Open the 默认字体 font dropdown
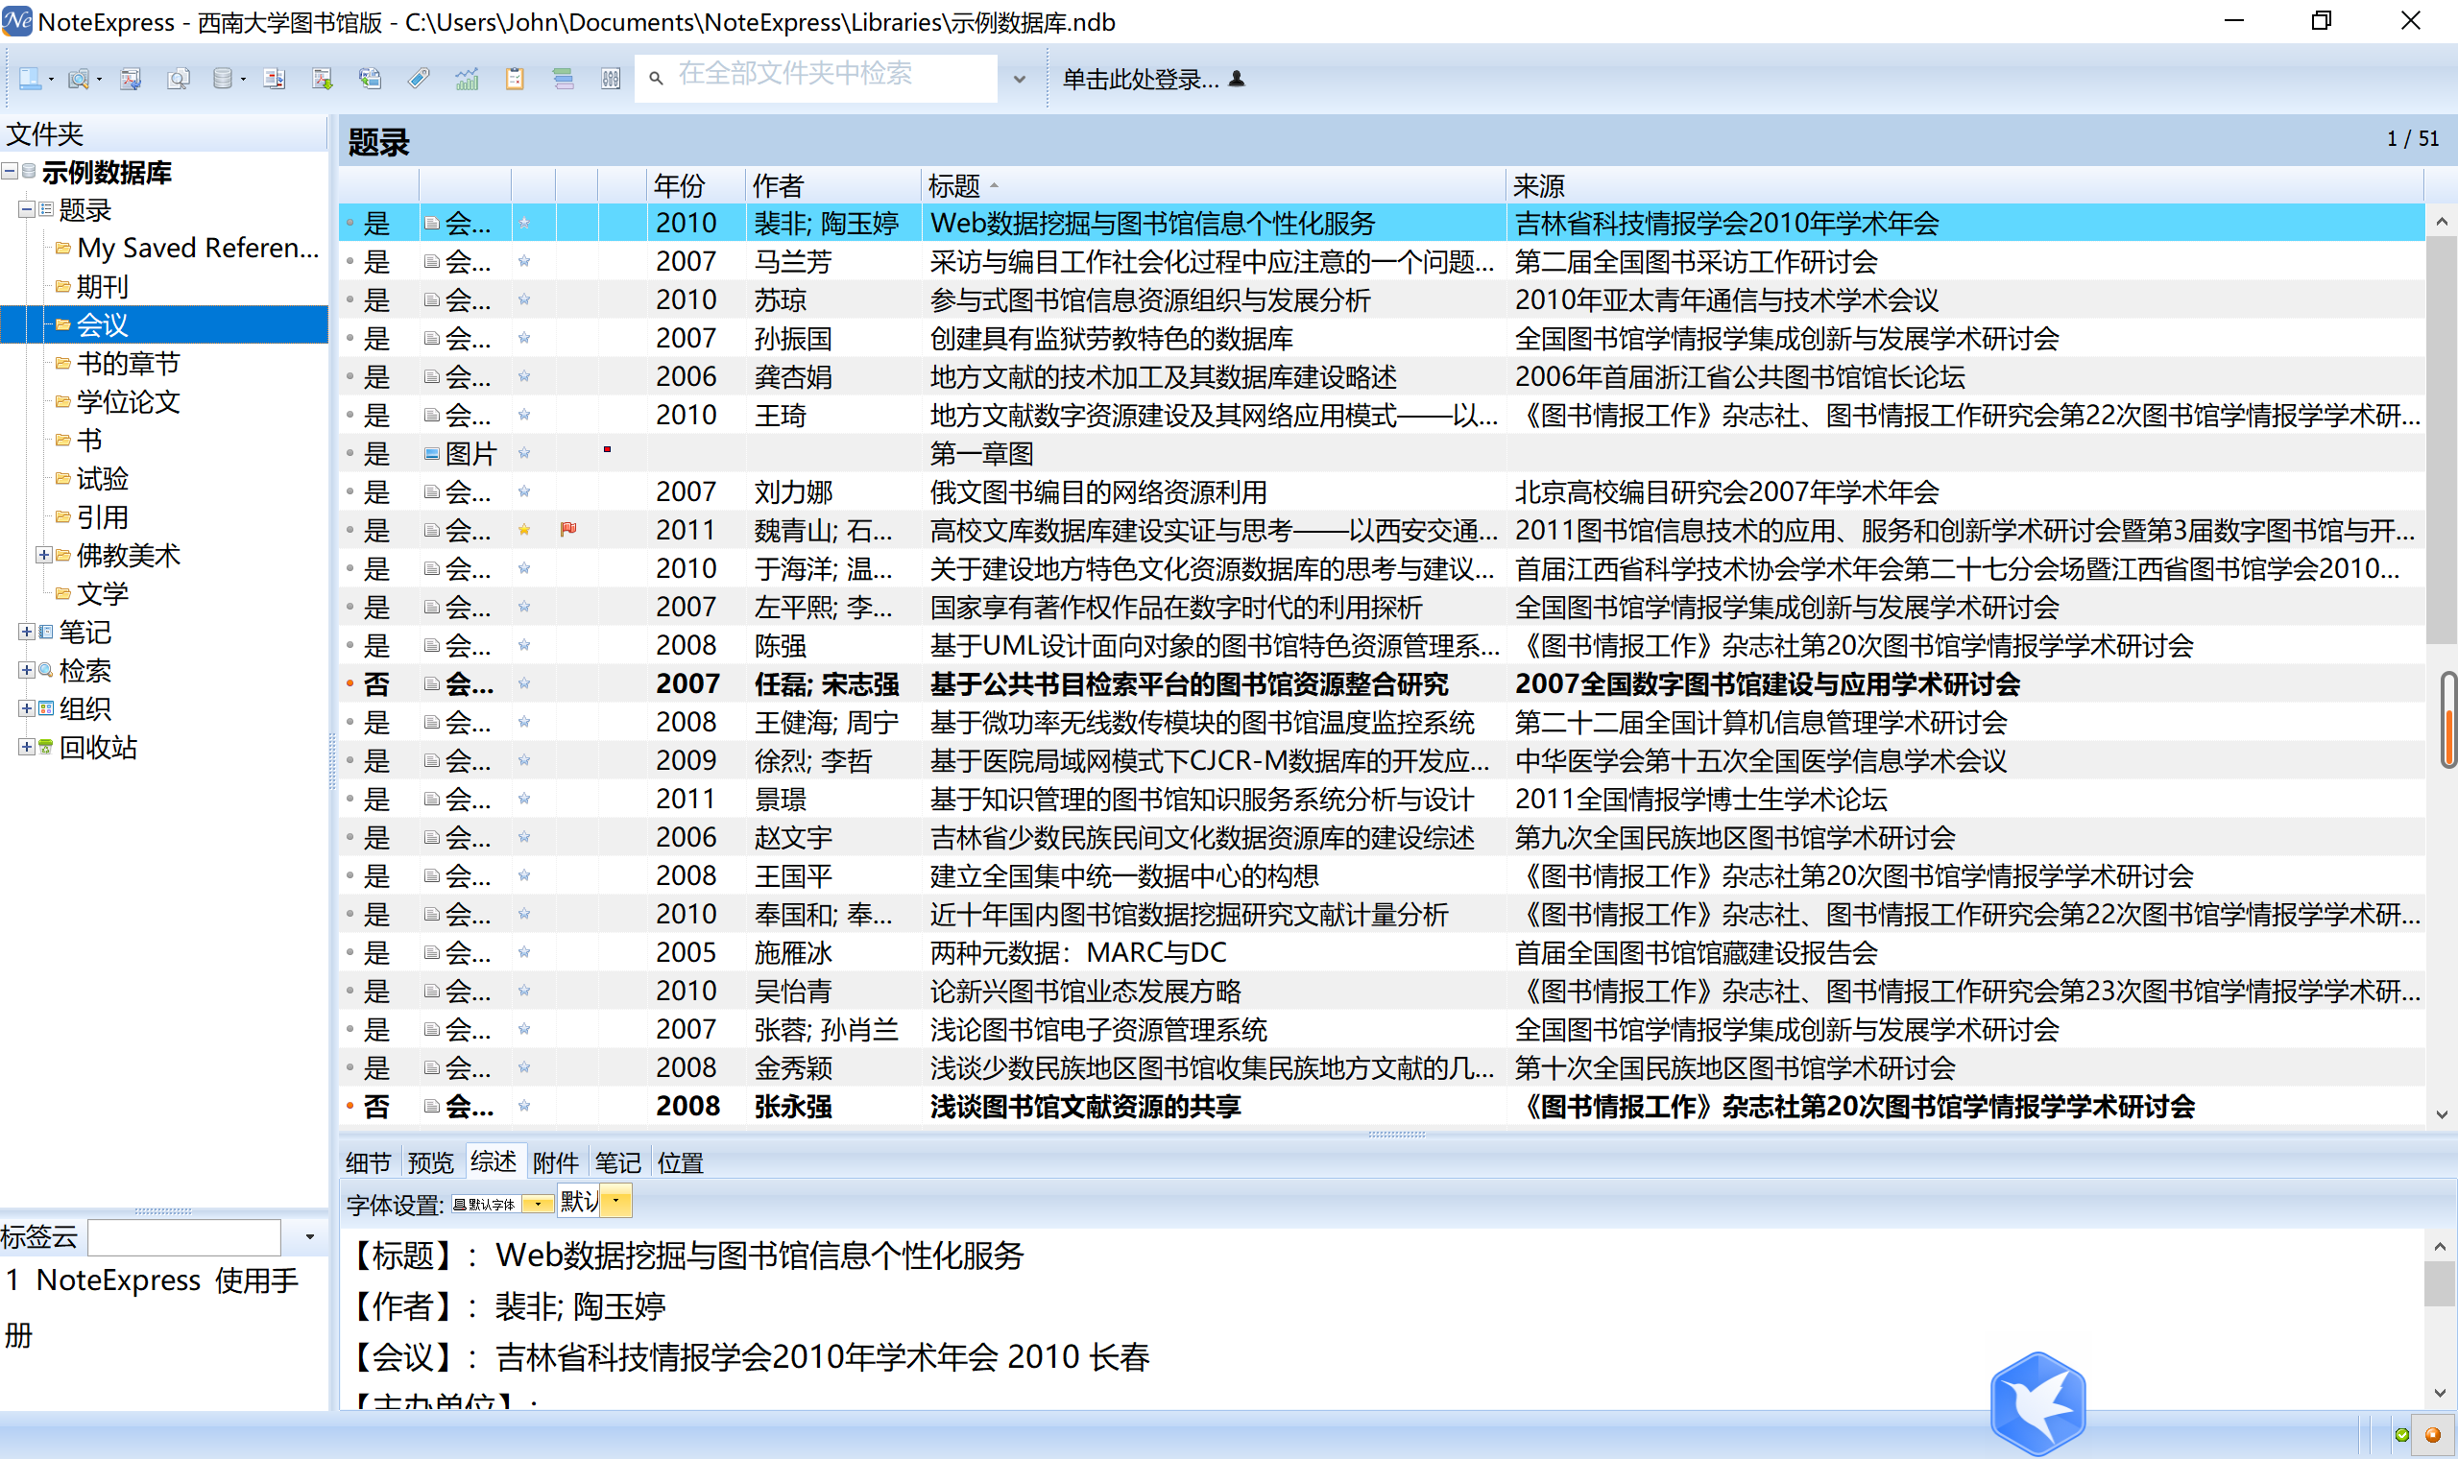 [539, 1205]
